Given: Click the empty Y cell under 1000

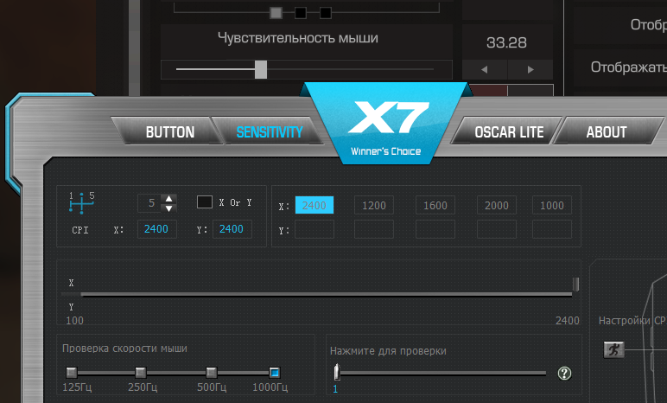Looking at the screenshot, I should tap(552, 230).
